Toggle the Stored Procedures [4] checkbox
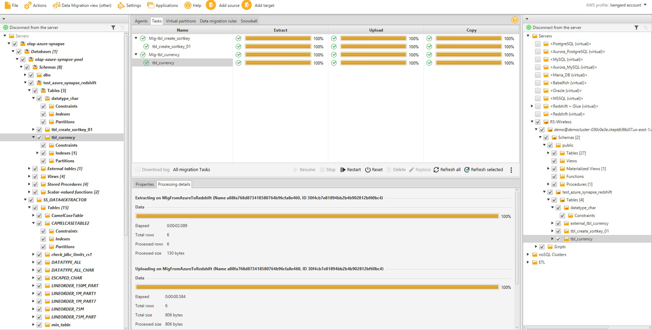Image resolution: width=652 pixels, height=330 pixels. [x=35, y=184]
